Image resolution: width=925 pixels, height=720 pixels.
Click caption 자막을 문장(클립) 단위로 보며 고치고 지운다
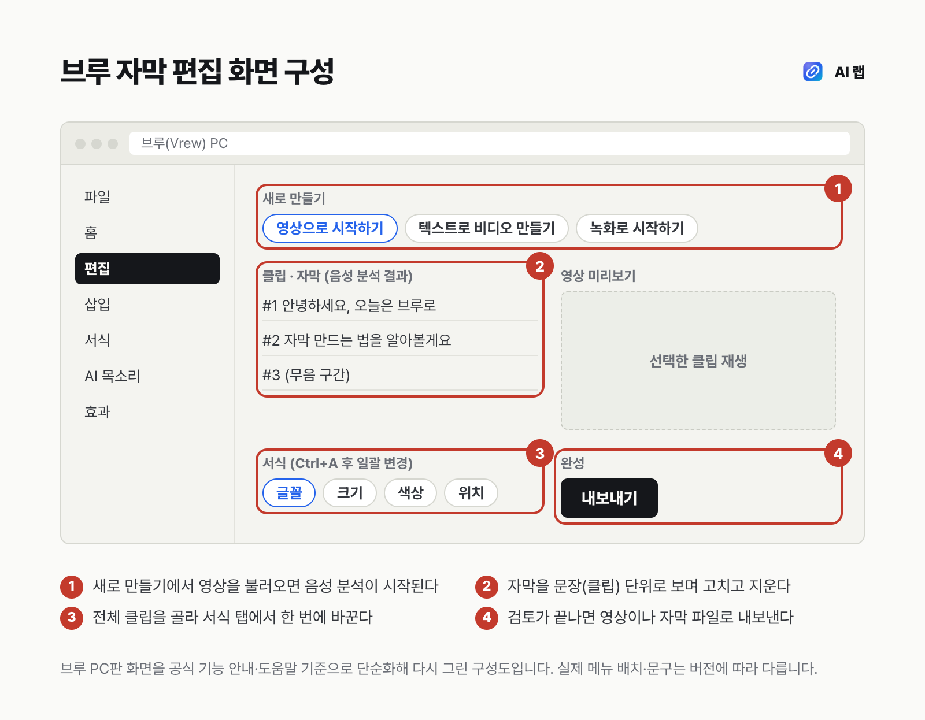click(649, 586)
